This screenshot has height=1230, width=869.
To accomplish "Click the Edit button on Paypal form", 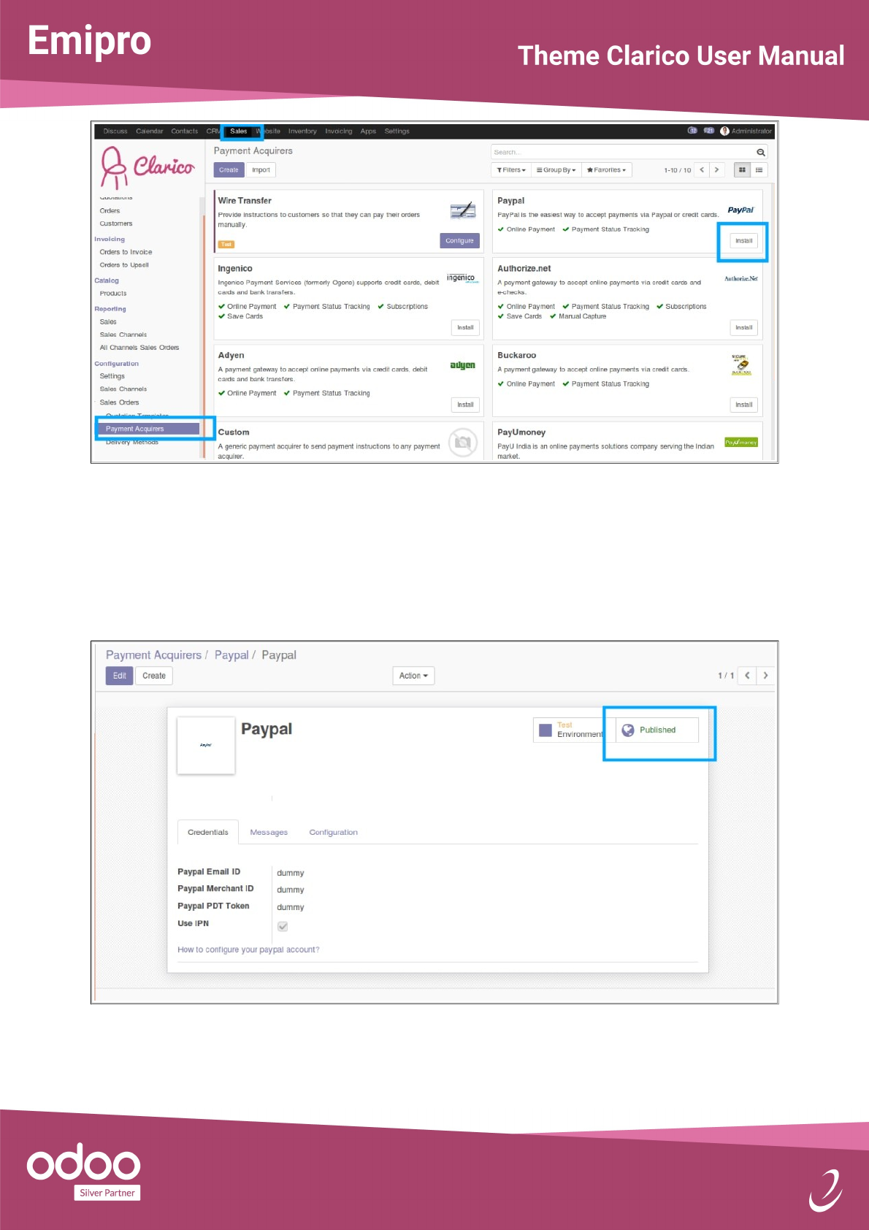I will tap(120, 676).
